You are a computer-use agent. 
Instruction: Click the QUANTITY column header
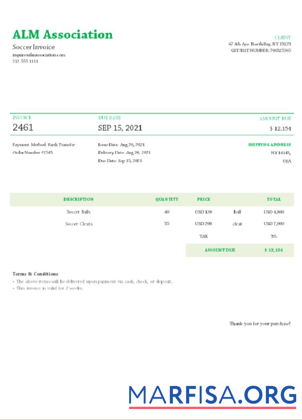tap(167, 199)
